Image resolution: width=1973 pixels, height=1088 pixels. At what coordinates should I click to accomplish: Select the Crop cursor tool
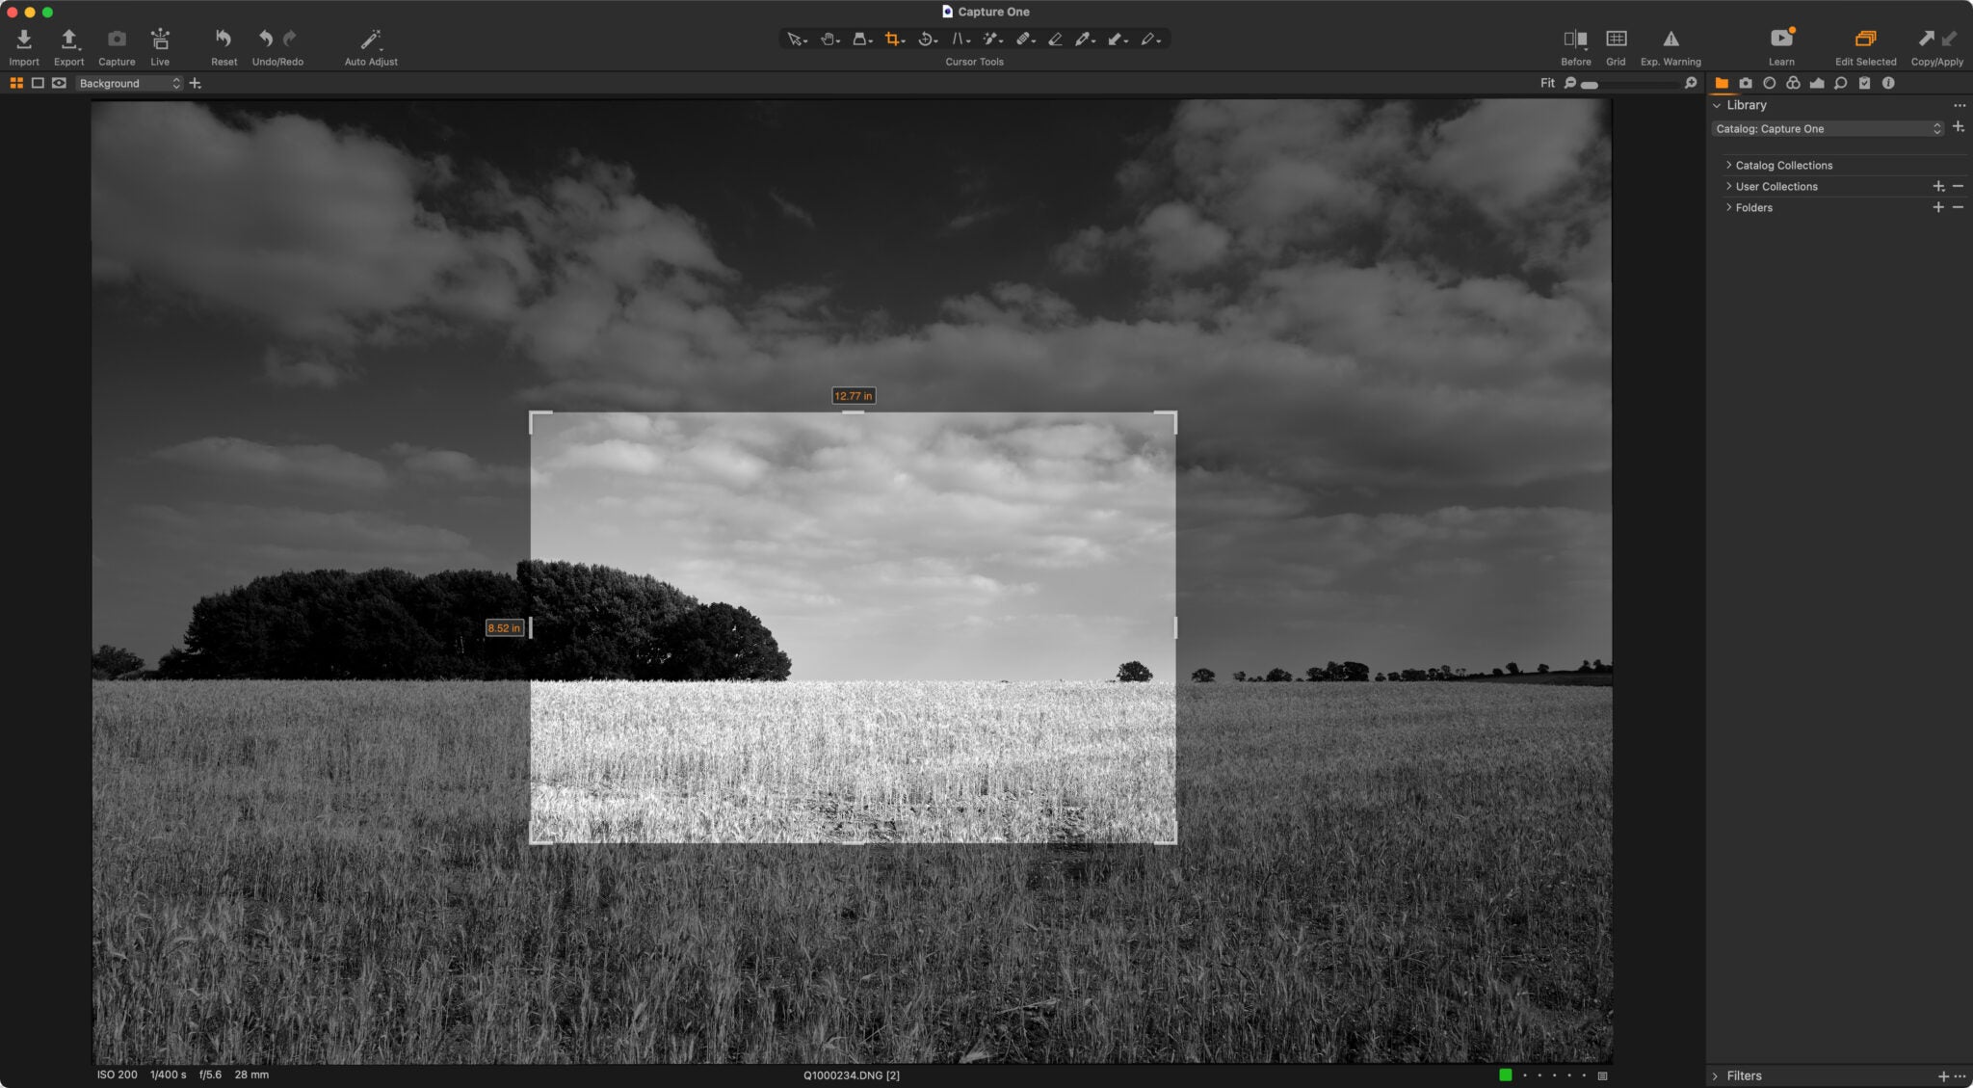(892, 40)
